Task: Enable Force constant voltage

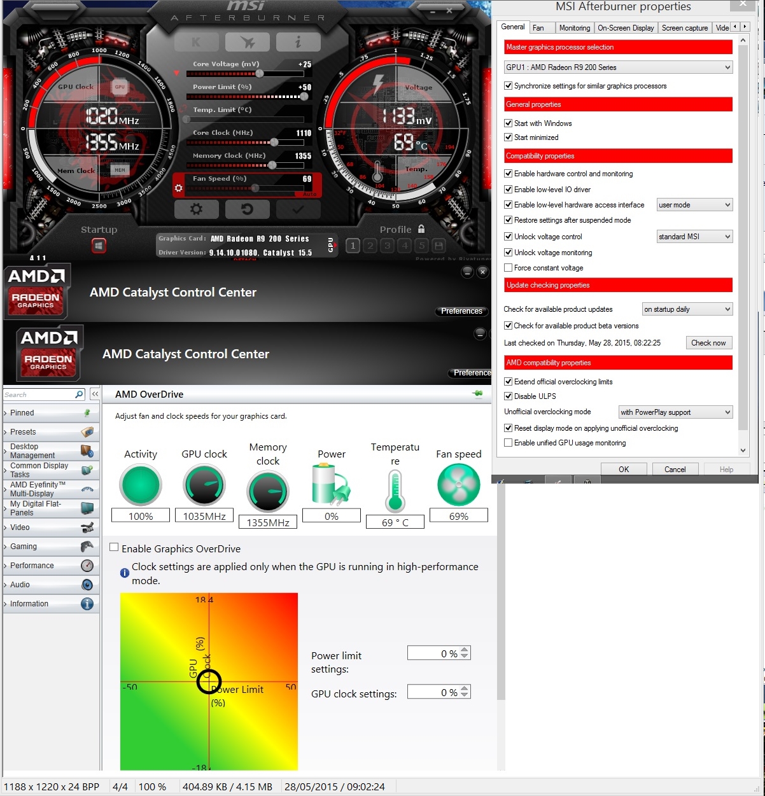Action: pyautogui.click(x=508, y=268)
